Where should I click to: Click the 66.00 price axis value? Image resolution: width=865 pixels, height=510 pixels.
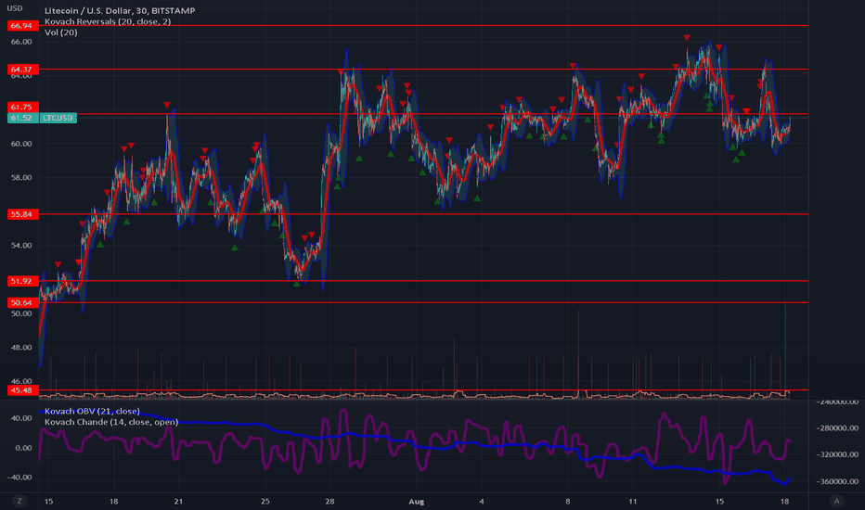21,42
